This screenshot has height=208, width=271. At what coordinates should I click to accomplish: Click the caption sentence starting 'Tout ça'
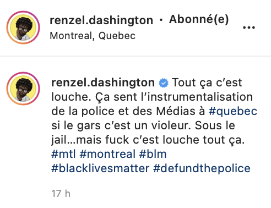pyautogui.click(x=207, y=83)
